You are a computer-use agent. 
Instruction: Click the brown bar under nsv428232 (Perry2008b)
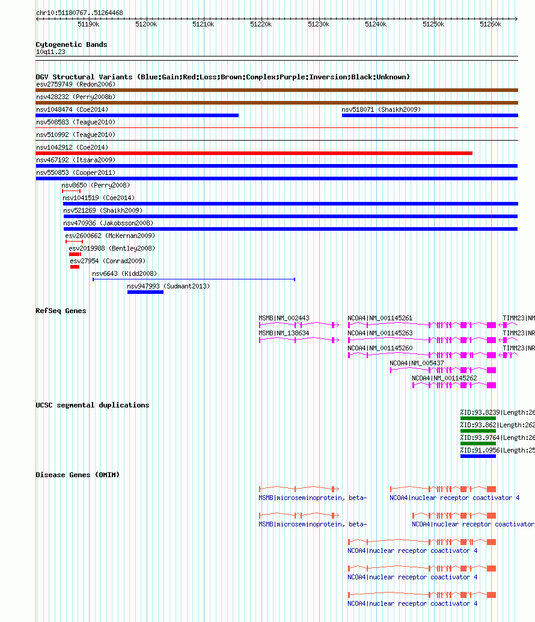tap(277, 103)
